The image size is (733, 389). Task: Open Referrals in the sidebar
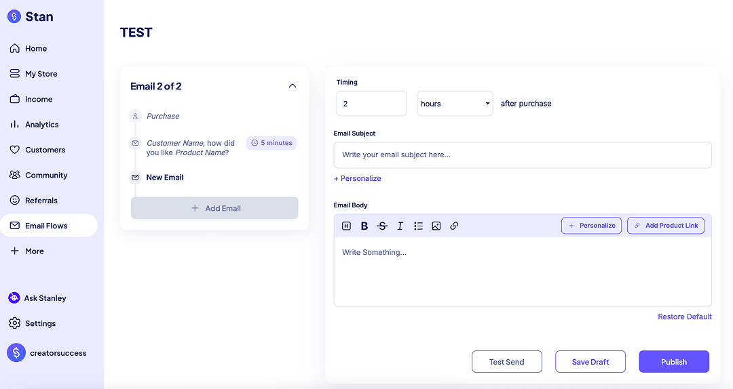tap(34, 201)
